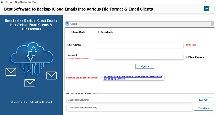This screenshot has height=115, width=216.
Task: Open the app password generation link
Action: tap(133, 78)
